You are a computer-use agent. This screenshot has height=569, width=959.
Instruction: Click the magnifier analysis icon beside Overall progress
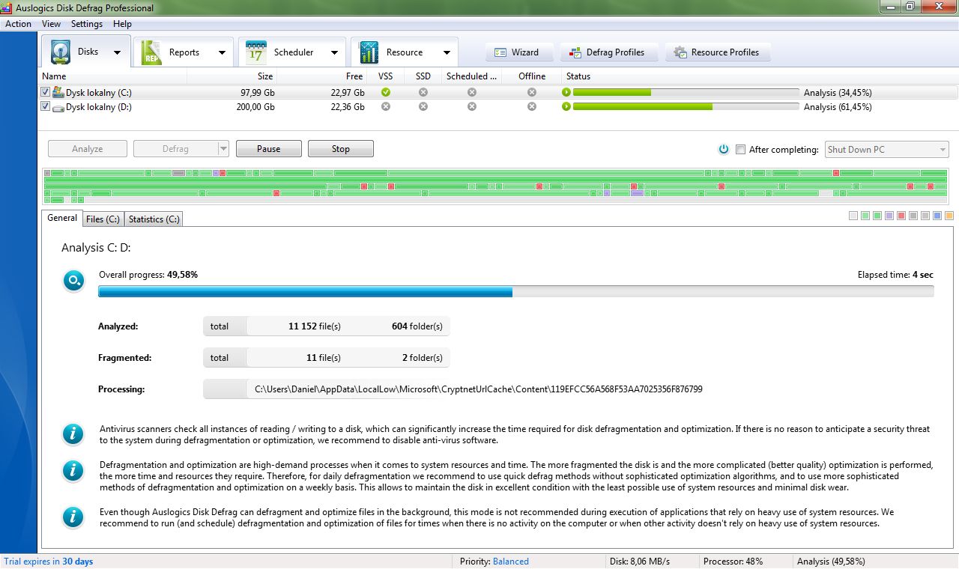73,281
